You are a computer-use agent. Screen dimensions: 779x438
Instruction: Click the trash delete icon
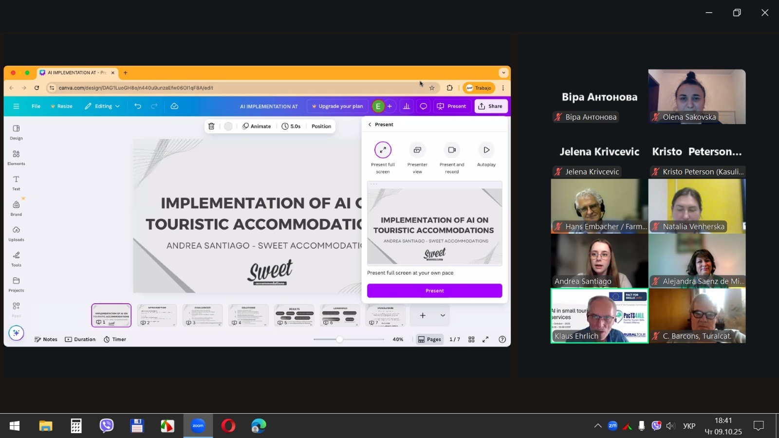[211, 126]
